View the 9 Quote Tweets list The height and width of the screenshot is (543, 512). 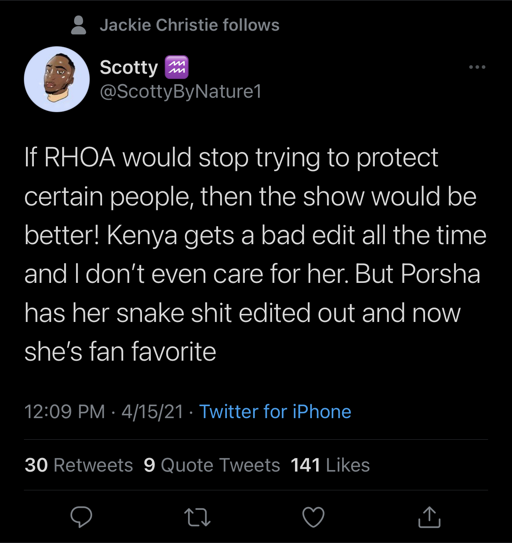click(x=212, y=465)
